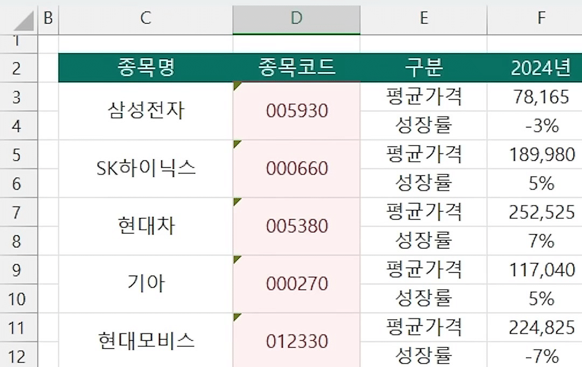The image size is (582, 367).
Task: Select the SK하이닉스 cell
Action: 146,168
